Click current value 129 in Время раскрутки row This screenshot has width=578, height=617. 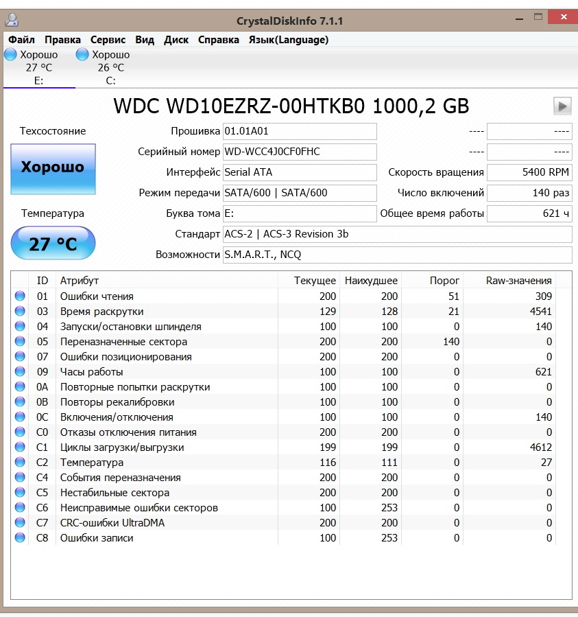(328, 312)
